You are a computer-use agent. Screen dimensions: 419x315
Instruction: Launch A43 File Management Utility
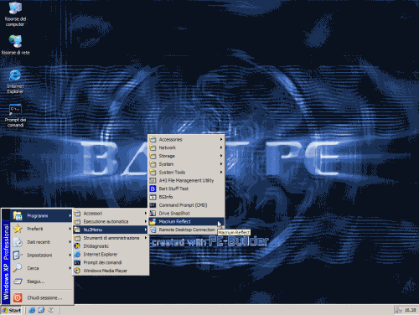click(186, 180)
